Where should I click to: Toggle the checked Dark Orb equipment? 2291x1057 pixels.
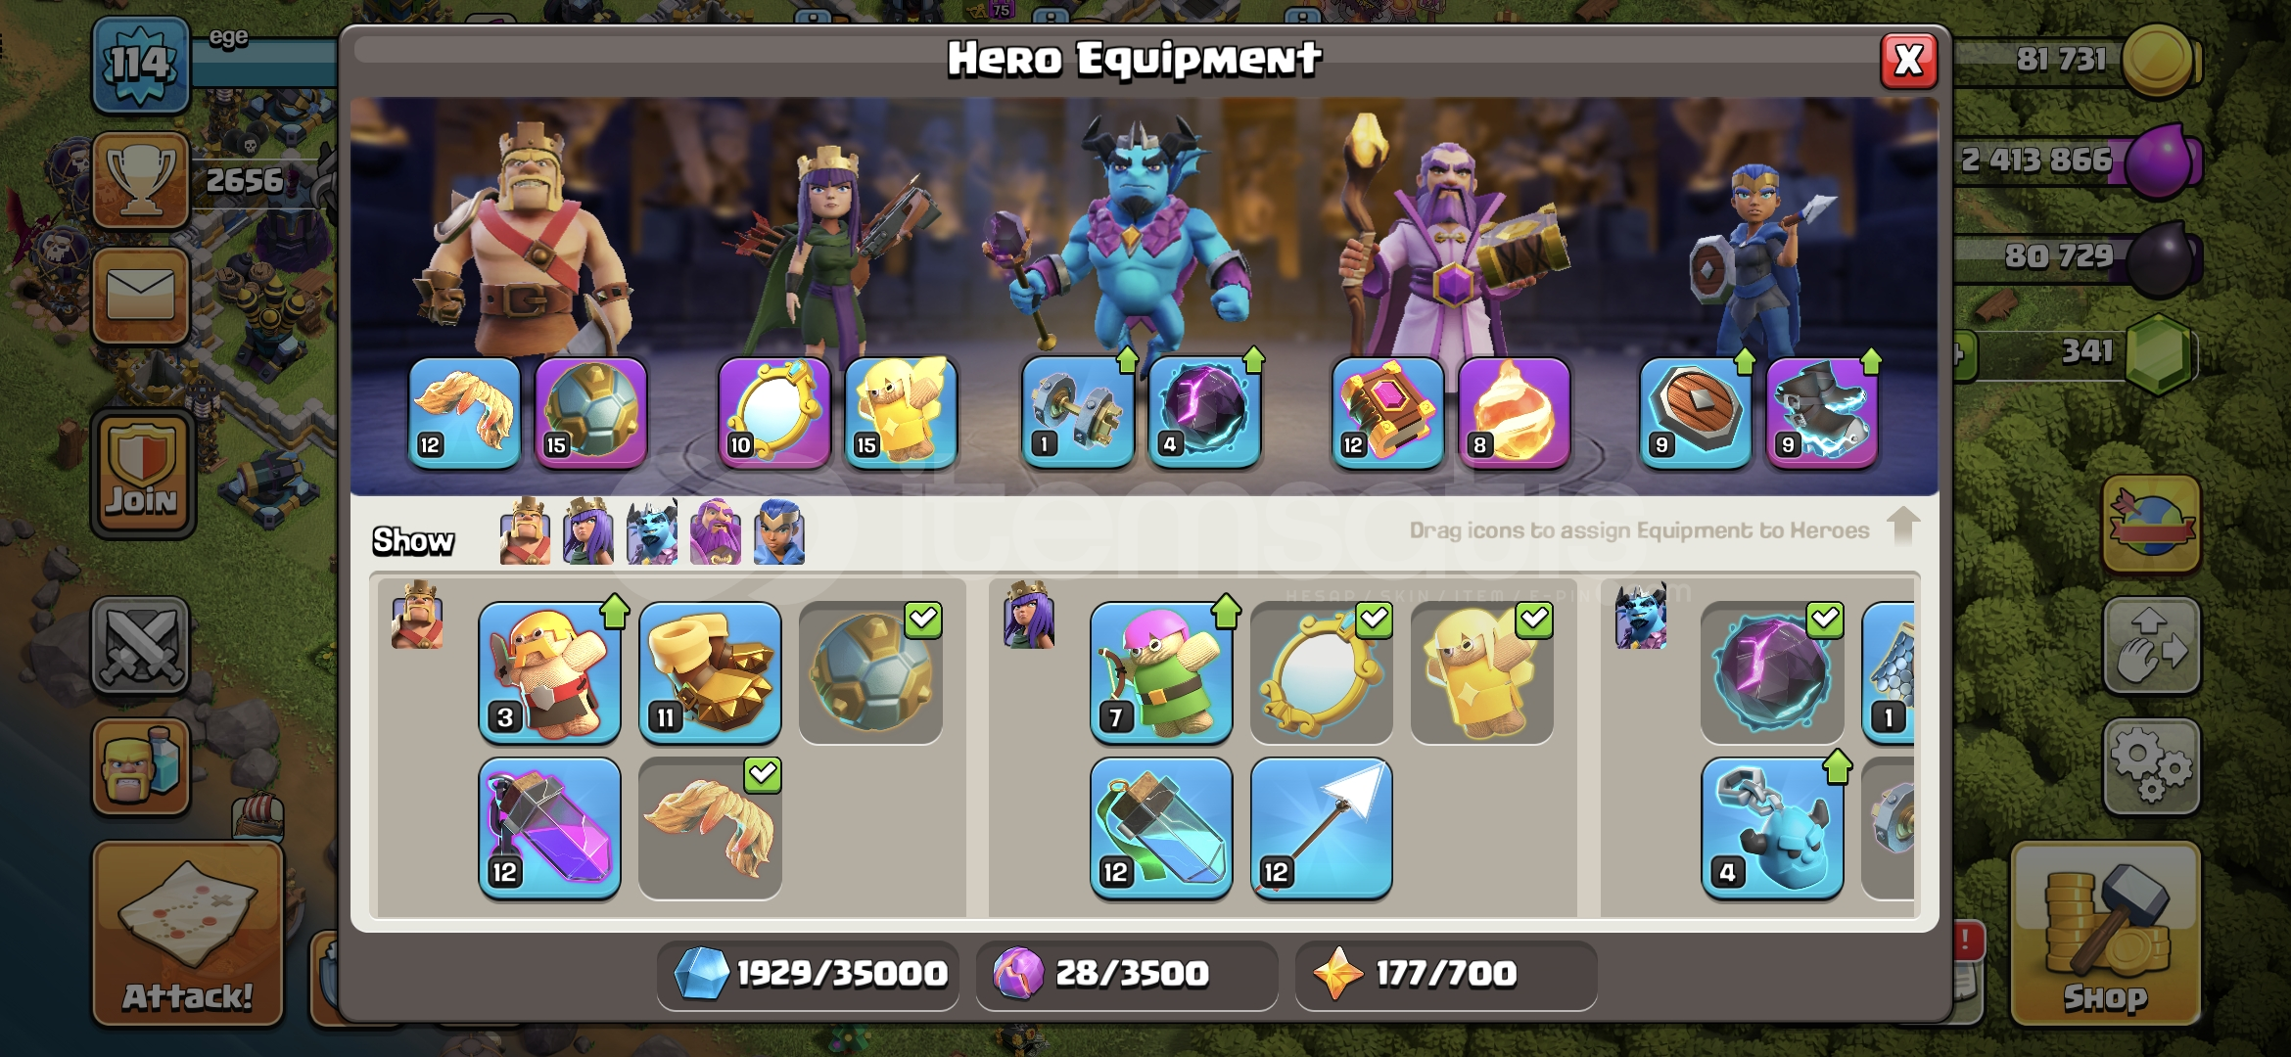point(1772,673)
